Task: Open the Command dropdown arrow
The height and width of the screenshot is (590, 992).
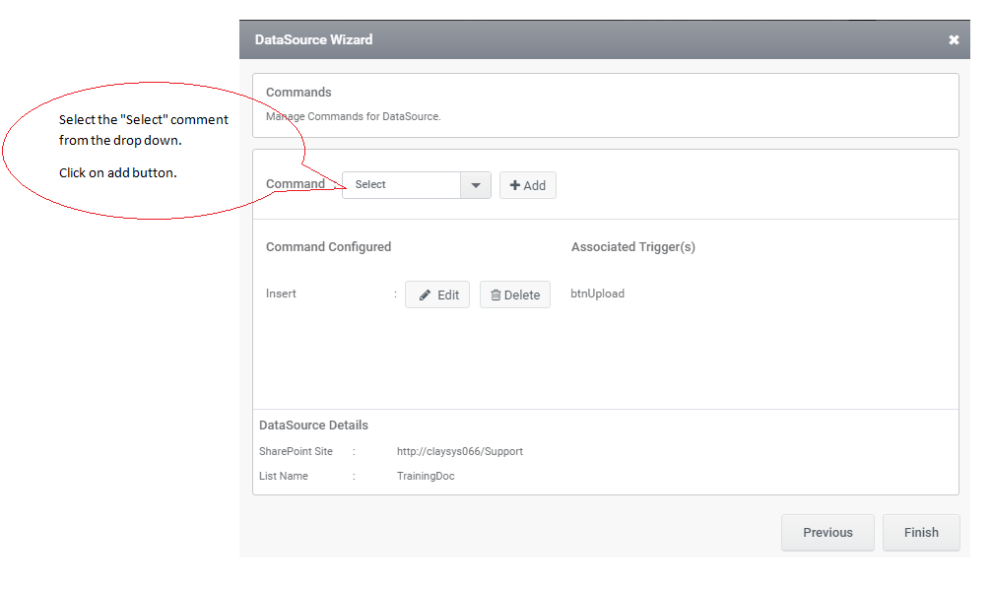Action: tap(476, 185)
